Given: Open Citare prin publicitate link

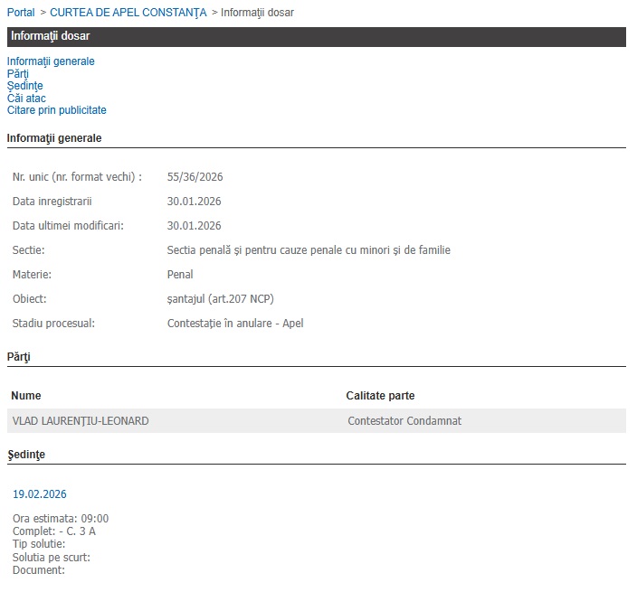Looking at the screenshot, I should [56, 110].
